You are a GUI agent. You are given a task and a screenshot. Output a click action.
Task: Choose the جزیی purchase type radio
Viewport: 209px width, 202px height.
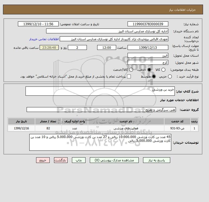tap(170, 76)
